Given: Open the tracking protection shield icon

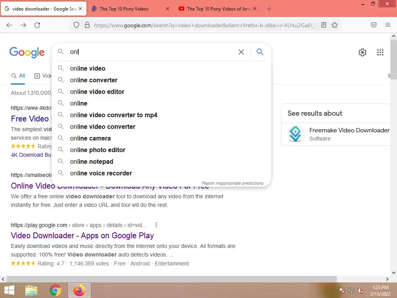Looking at the screenshot, I should pyautogui.click(x=76, y=25).
